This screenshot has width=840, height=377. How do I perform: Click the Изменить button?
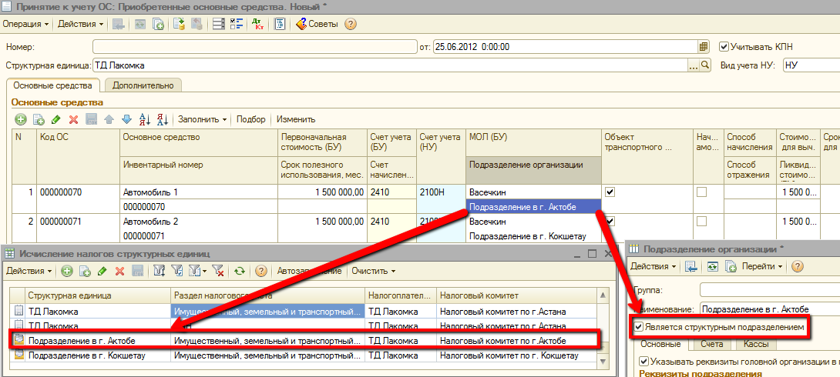[296, 119]
